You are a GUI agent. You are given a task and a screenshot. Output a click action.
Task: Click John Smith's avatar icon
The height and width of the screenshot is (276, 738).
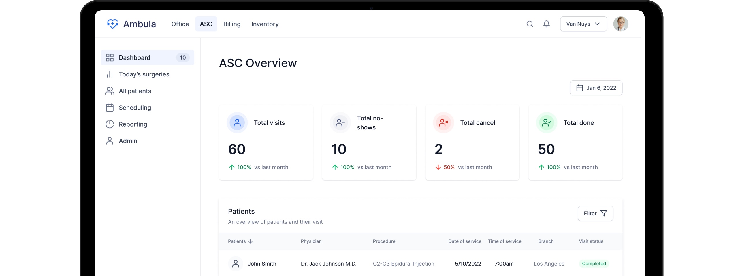236,264
